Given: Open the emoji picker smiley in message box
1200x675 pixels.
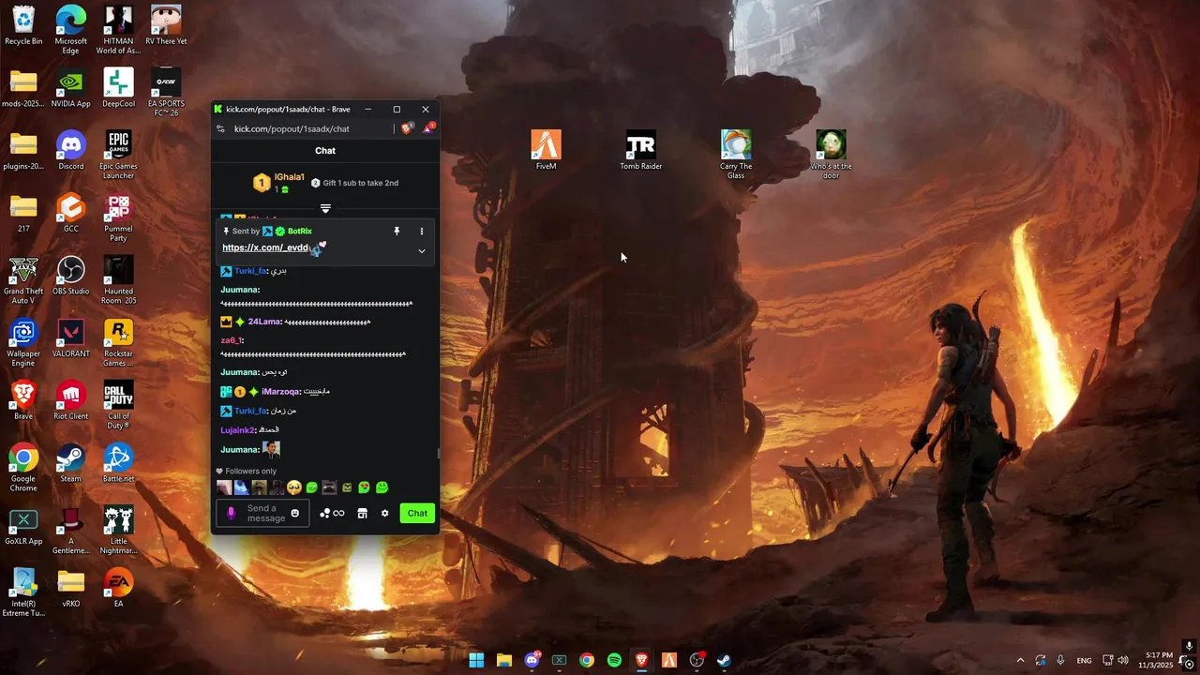Looking at the screenshot, I should point(295,514).
